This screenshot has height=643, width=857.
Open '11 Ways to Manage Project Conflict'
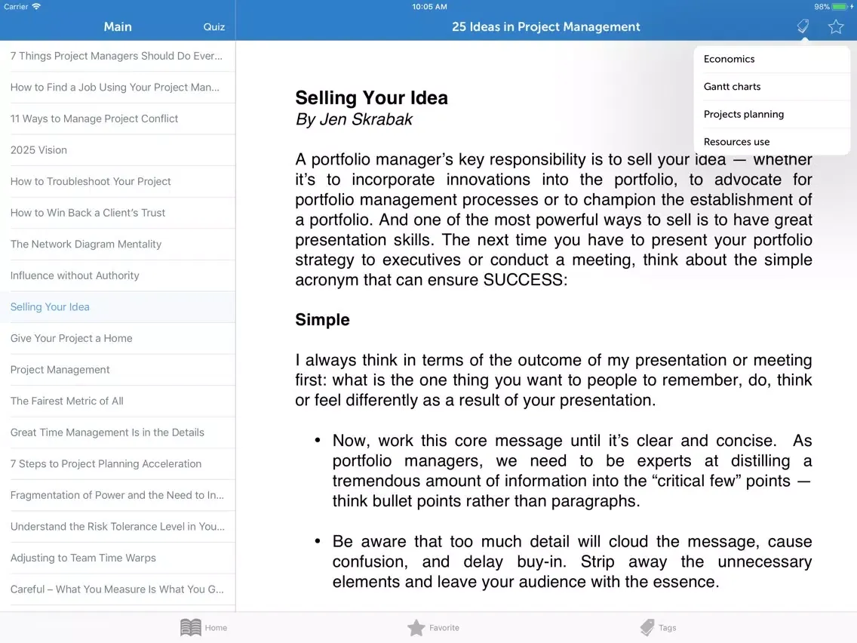coord(118,118)
